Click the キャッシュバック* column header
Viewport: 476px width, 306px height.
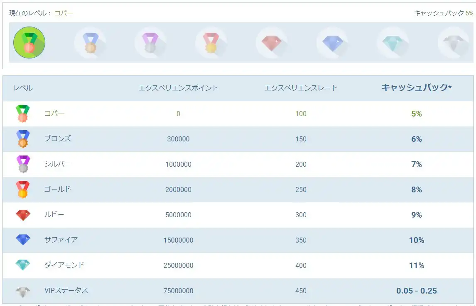point(417,88)
